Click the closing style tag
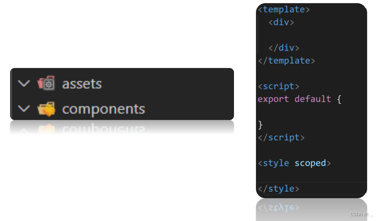Screen dimensions: 379x221 (279, 189)
